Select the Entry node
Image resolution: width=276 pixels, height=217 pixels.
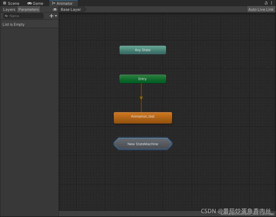tap(143, 79)
